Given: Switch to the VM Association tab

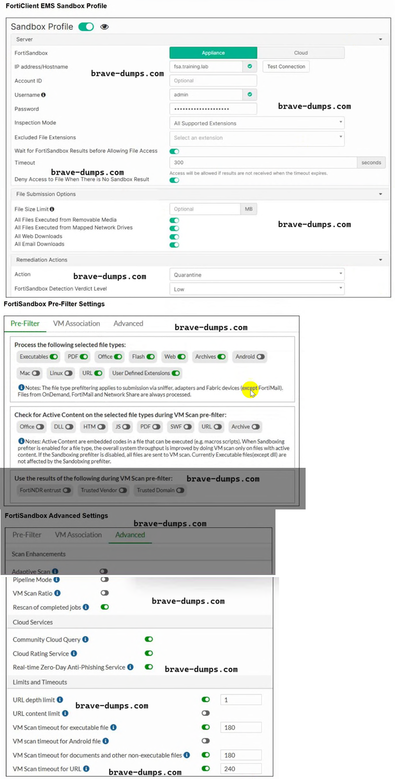Looking at the screenshot, I should (x=76, y=324).
